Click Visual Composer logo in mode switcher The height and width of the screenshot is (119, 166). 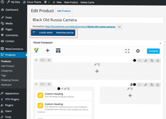coord(34,33)
